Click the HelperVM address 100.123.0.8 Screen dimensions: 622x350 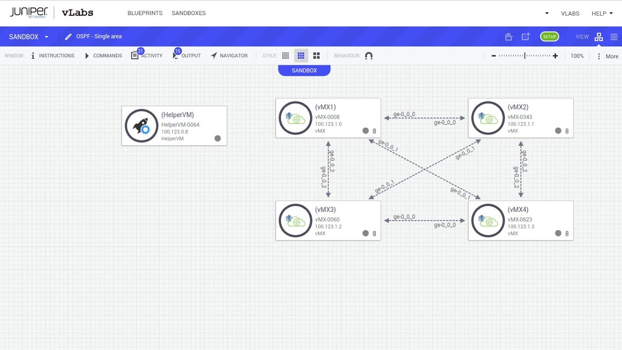pyautogui.click(x=174, y=132)
